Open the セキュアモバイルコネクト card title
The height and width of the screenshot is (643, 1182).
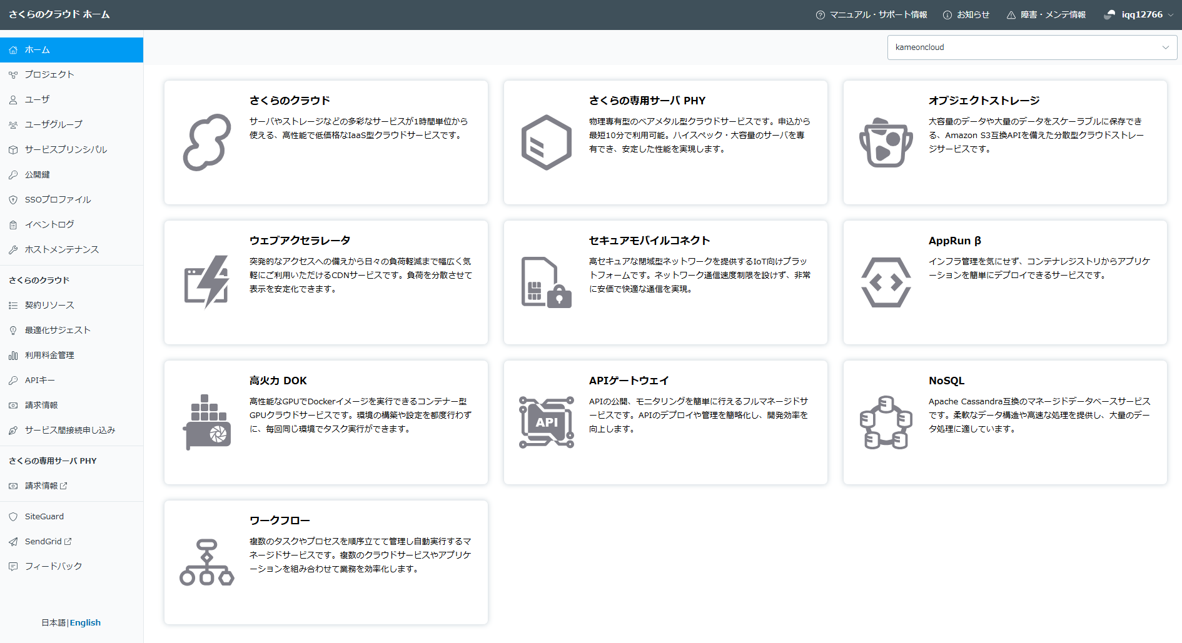point(650,241)
